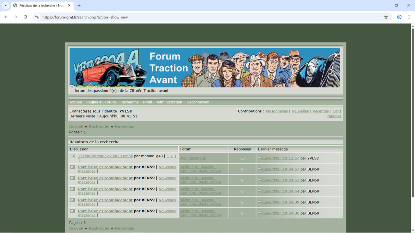Image resolution: width=415 pixels, height=233 pixels.
Task: Click page icon beside Aujourd'hui 10:04:39
Action: tap(259, 202)
